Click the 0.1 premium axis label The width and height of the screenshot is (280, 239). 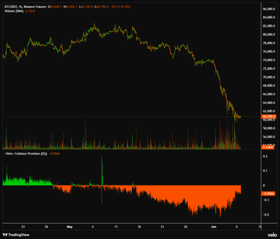click(265, 171)
